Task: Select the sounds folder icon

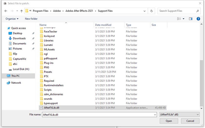Action: pyautogui.click(x=41, y=99)
